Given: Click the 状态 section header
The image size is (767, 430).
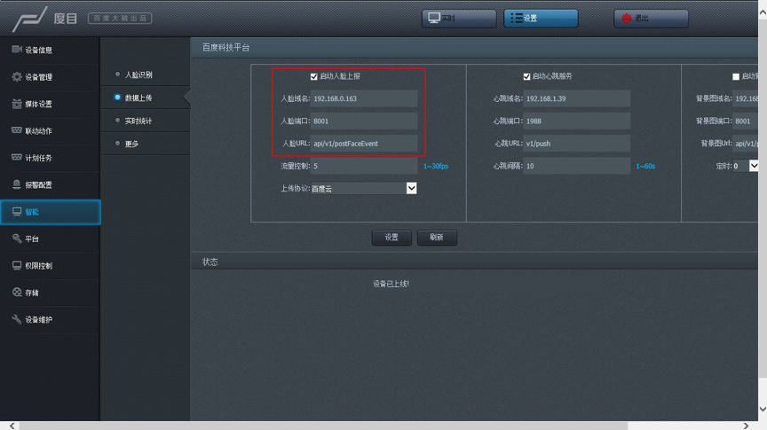Looking at the screenshot, I should (210, 262).
